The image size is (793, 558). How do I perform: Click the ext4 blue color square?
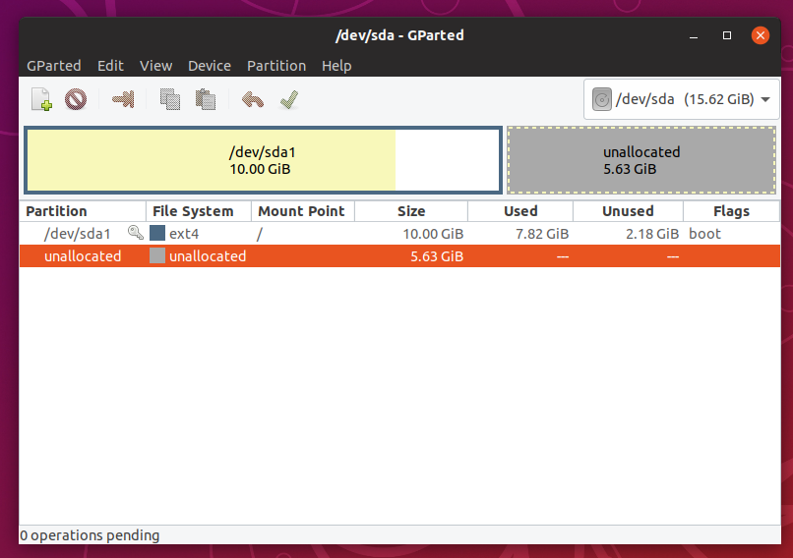point(157,233)
